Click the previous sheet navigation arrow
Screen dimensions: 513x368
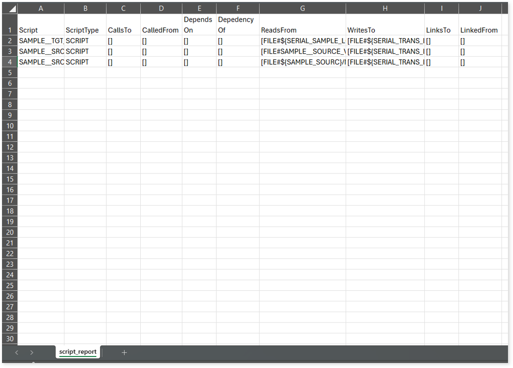(x=17, y=352)
